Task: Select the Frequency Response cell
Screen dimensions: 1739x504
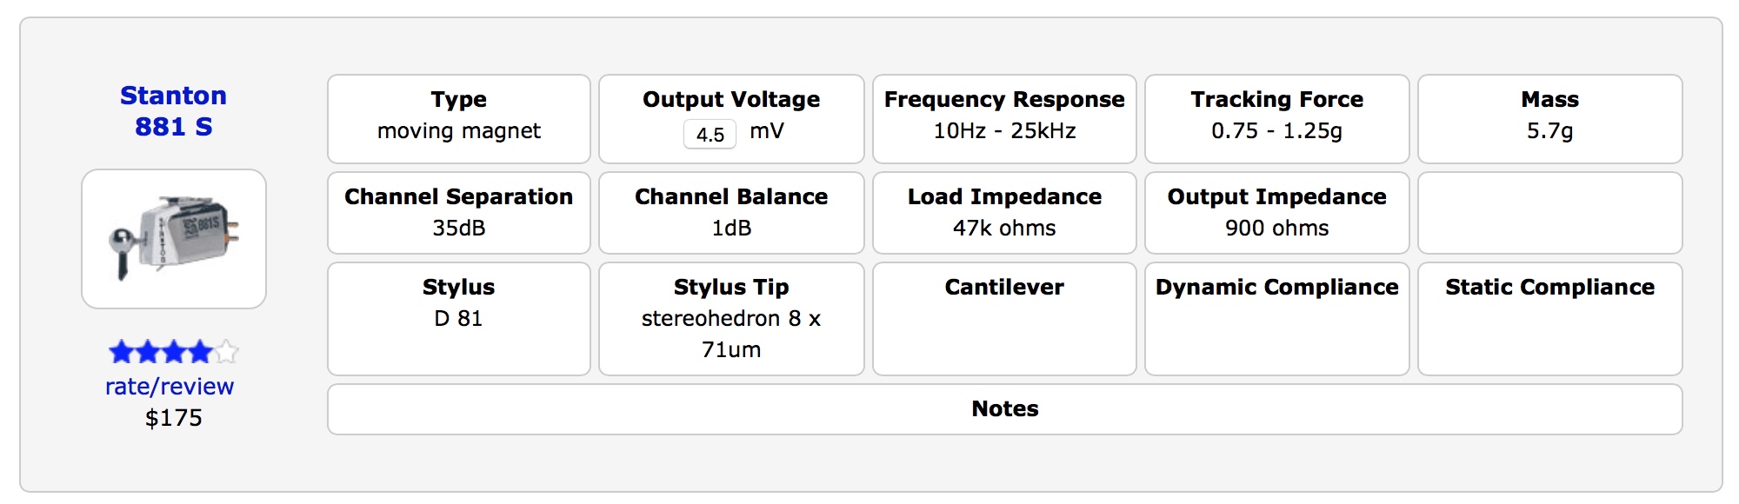Action: click(1004, 119)
